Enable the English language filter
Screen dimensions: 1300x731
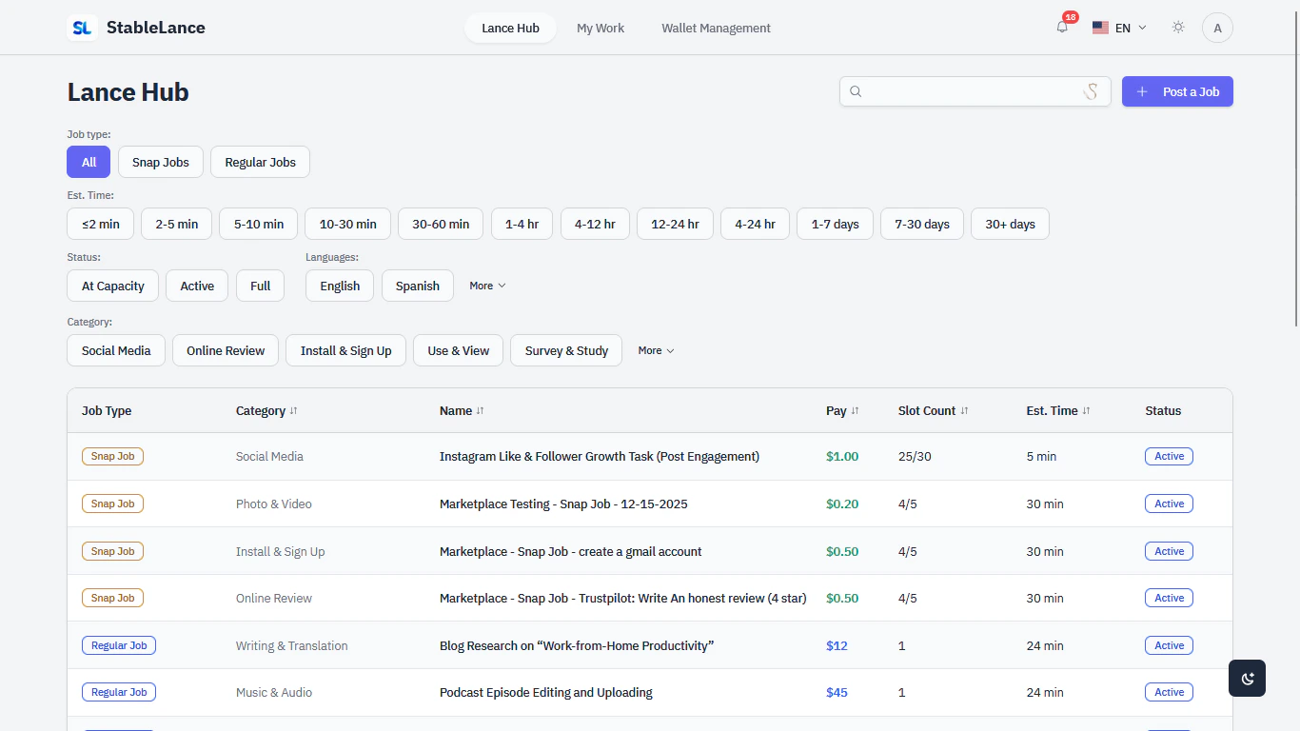pos(340,286)
